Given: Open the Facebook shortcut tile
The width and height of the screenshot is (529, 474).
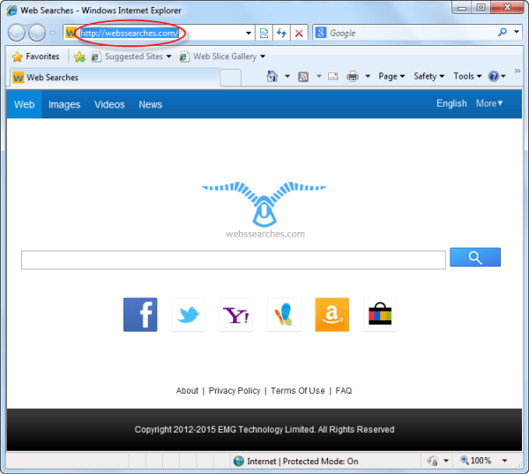Looking at the screenshot, I should [x=140, y=314].
